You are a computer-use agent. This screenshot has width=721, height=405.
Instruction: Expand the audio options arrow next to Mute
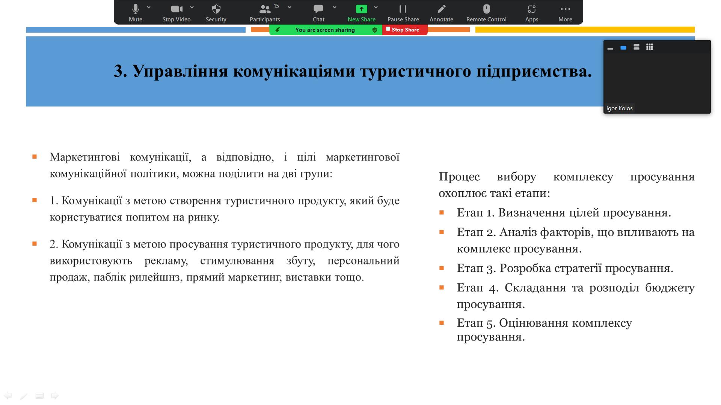tap(149, 7)
